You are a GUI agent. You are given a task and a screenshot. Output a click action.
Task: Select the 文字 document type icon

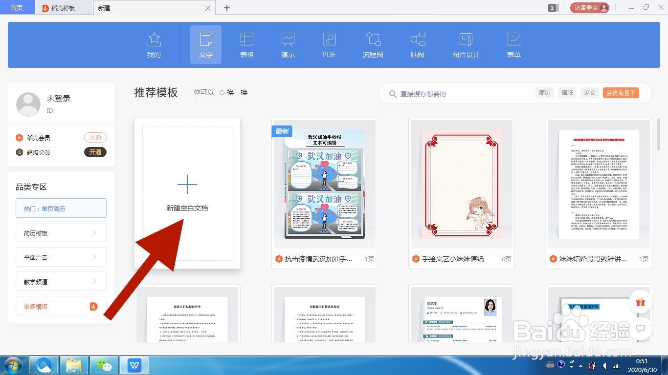click(205, 44)
